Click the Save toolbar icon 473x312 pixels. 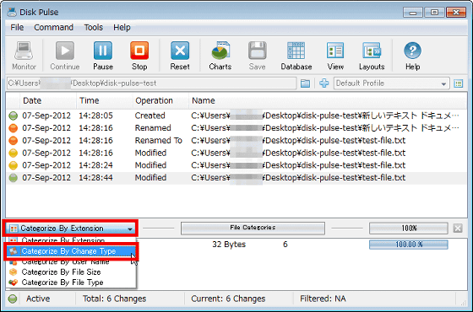[257, 56]
